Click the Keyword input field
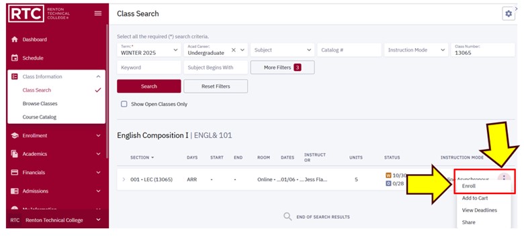Viewport: 524px width, 243px height. [x=149, y=67]
